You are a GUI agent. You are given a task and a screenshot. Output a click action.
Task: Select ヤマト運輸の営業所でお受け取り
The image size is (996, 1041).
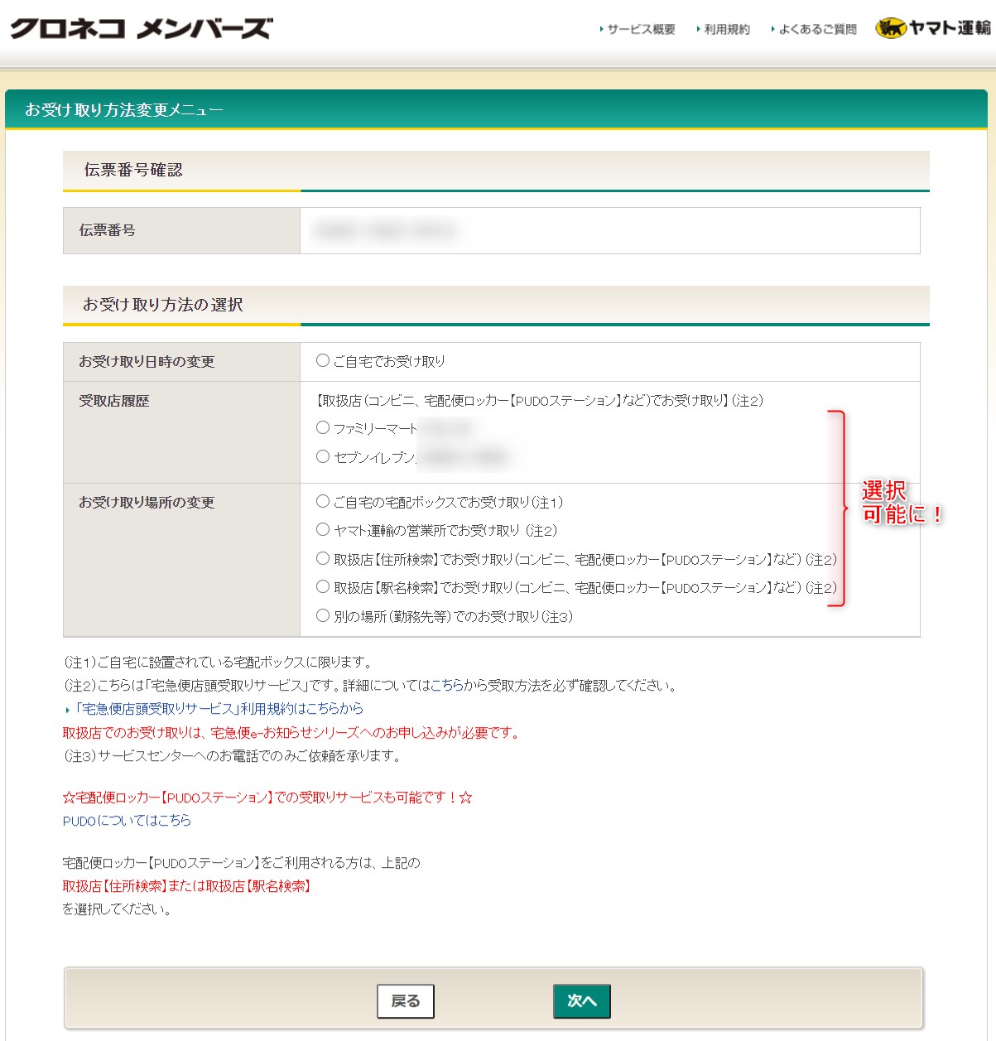(322, 529)
